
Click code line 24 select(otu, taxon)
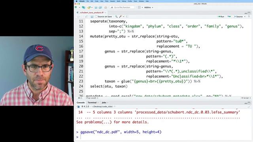(109, 86)
